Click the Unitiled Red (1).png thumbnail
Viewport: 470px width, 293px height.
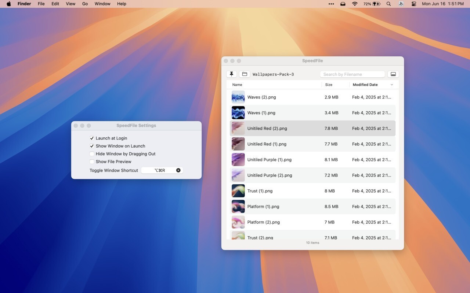click(x=238, y=144)
